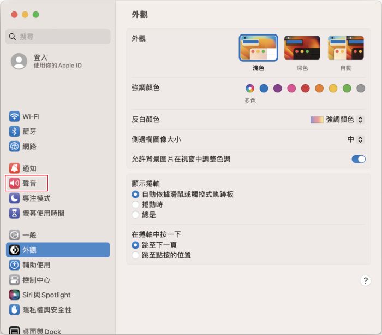Open the 聲音 speaker icon

coord(14,183)
